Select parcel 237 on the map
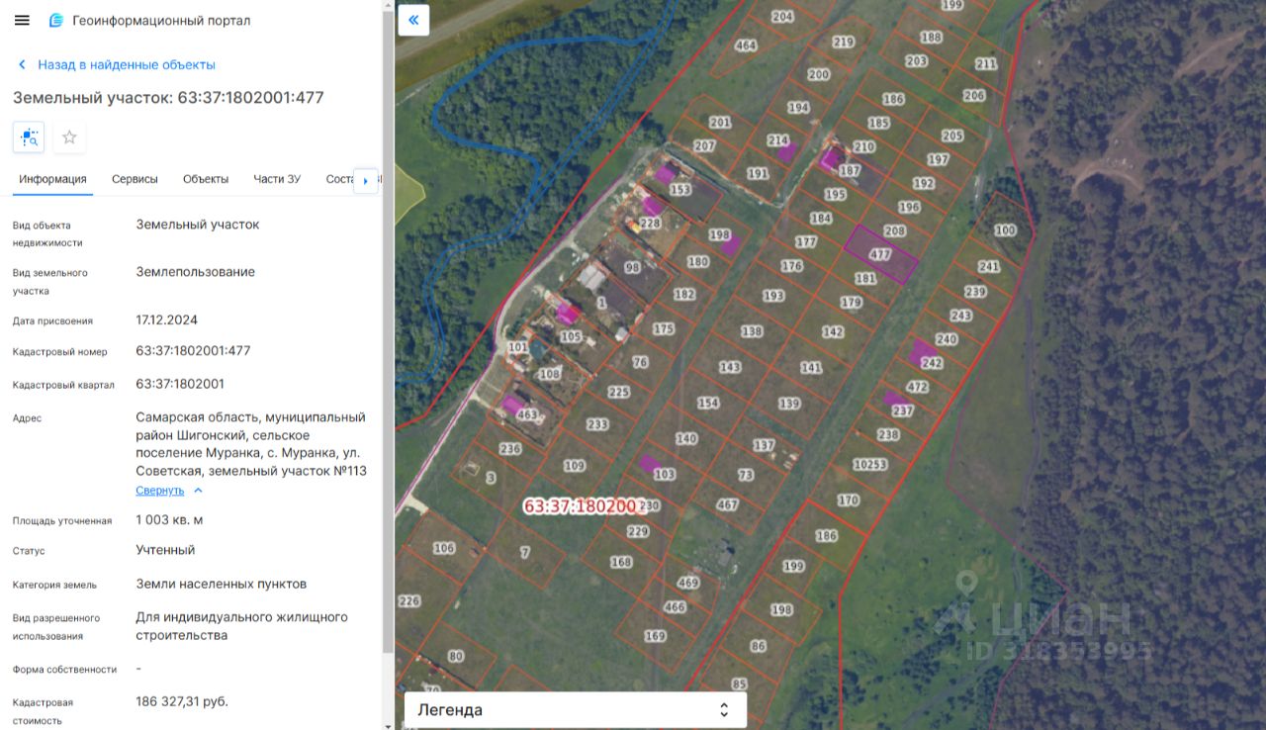 (x=902, y=410)
